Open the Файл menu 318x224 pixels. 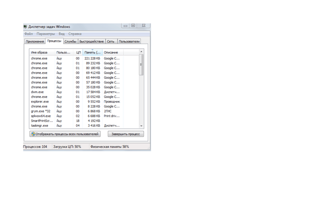tap(28, 34)
